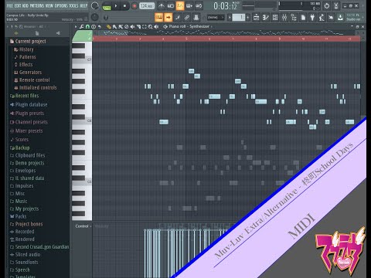Toggle loop recording icon
The image size is (371, 278).
point(199,5)
